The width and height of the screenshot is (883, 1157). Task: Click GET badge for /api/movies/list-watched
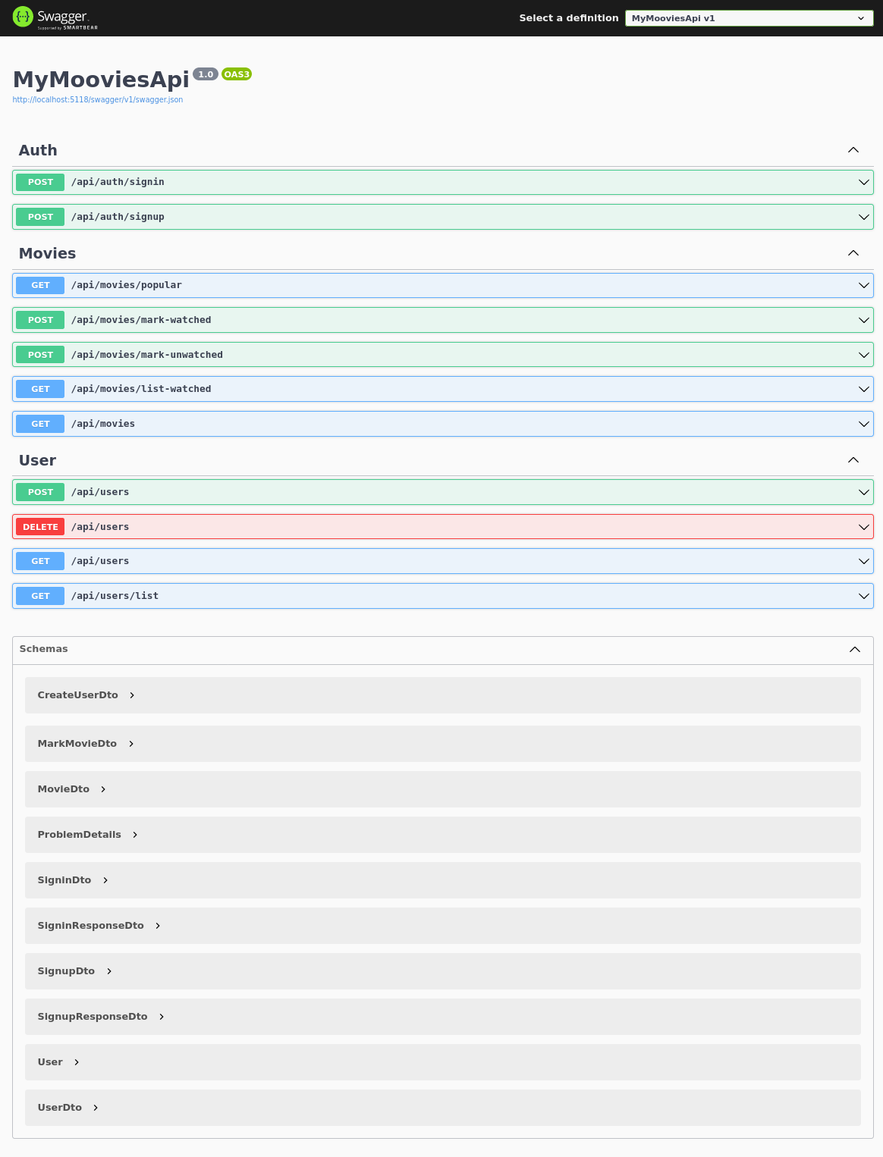[x=40, y=389]
